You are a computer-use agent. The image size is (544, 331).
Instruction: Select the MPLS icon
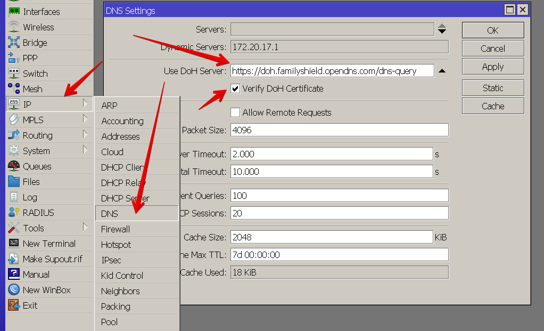pos(14,120)
